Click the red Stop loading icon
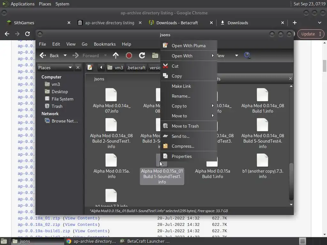This screenshot has width=327, height=245. click(x=129, y=56)
